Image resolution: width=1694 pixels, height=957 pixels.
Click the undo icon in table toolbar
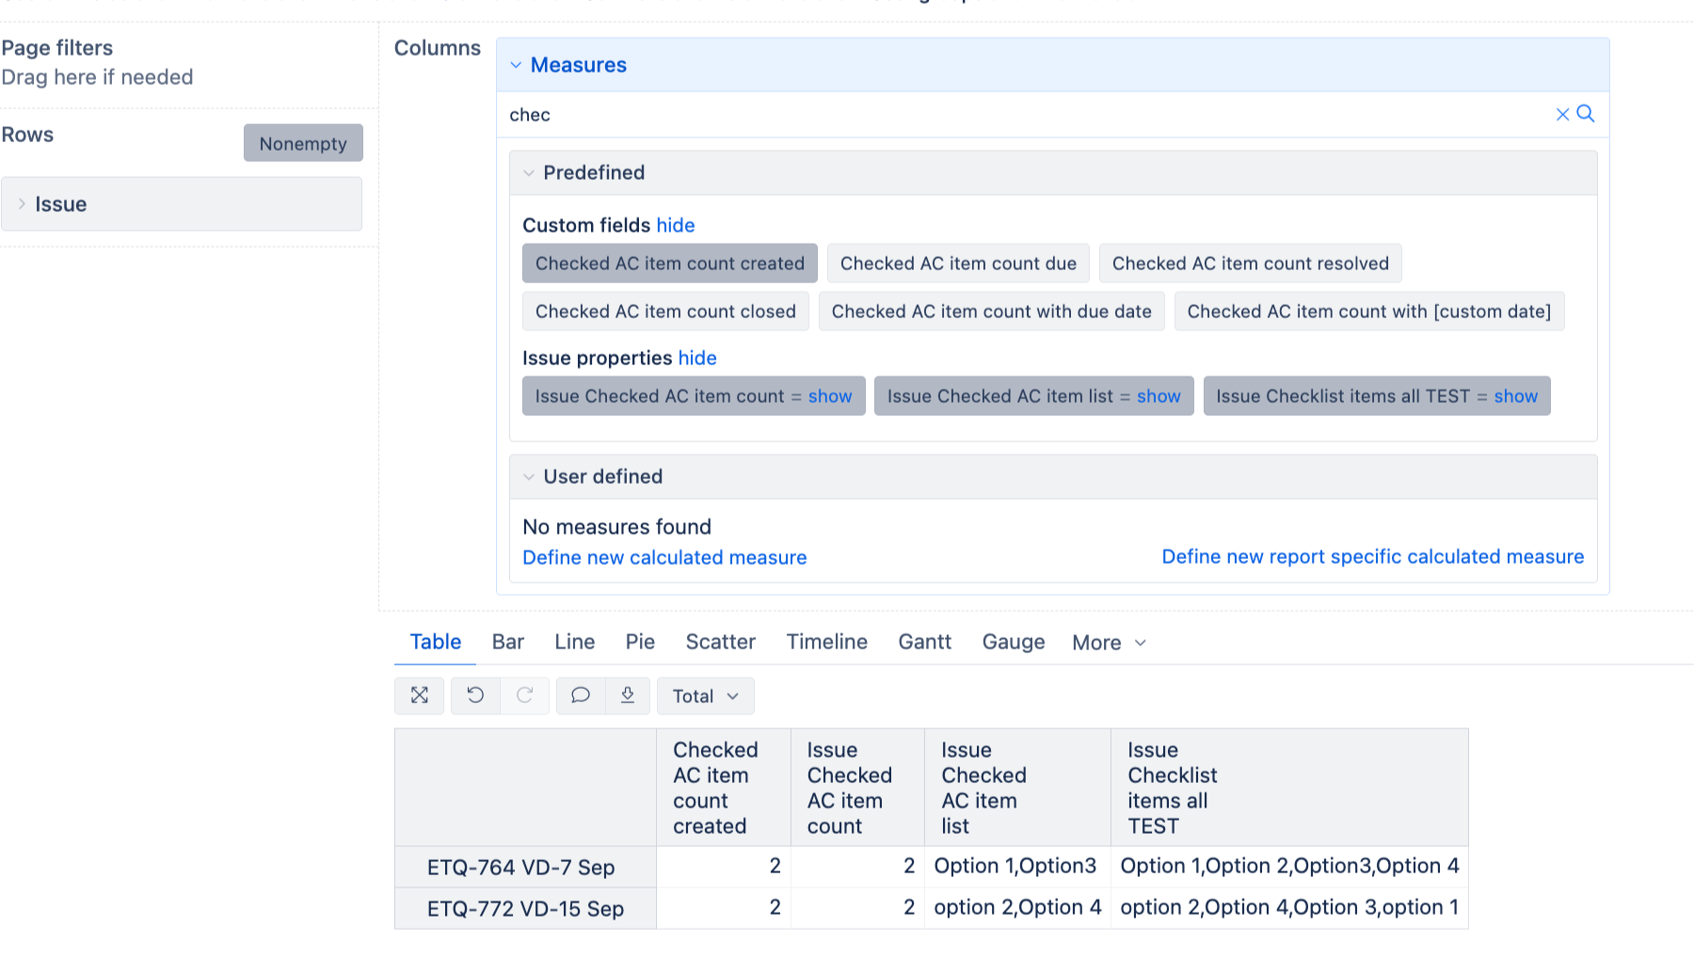click(x=475, y=695)
